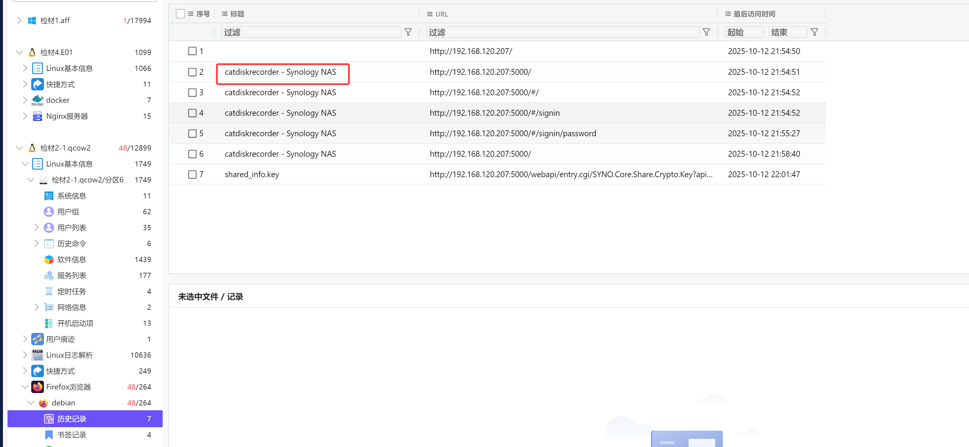Viewport: 969px width, 447px height.
Task: Tick the checkbox for row 2
Action: 192,72
